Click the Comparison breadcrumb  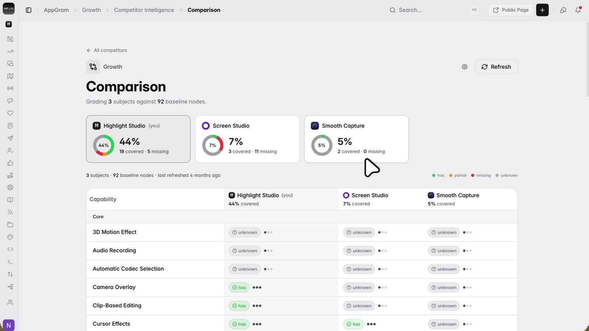point(204,10)
